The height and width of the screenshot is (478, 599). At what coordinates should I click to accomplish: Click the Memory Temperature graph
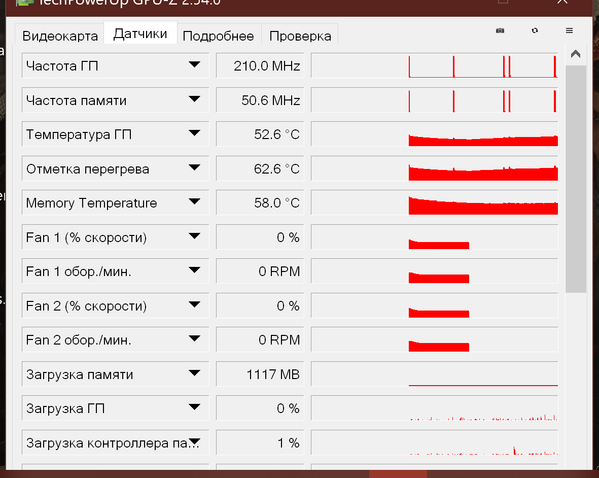434,203
